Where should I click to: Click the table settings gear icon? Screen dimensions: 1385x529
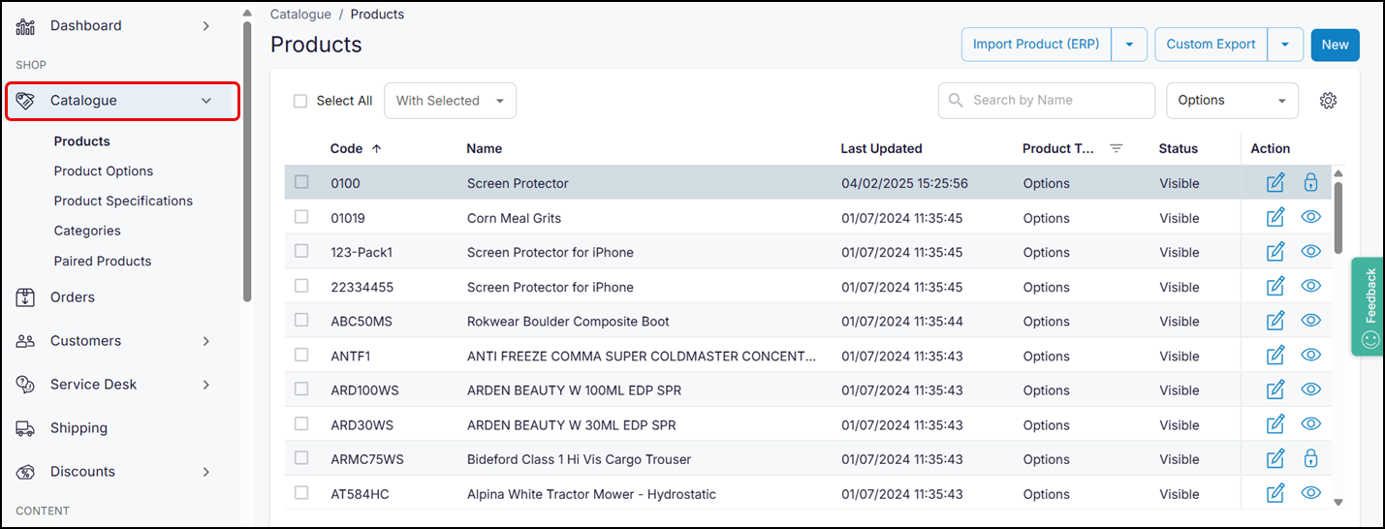pos(1328,101)
